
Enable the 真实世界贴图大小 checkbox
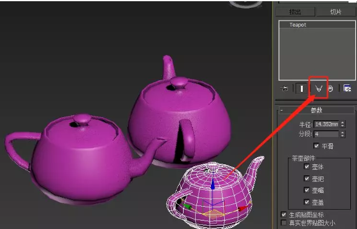point(284,222)
